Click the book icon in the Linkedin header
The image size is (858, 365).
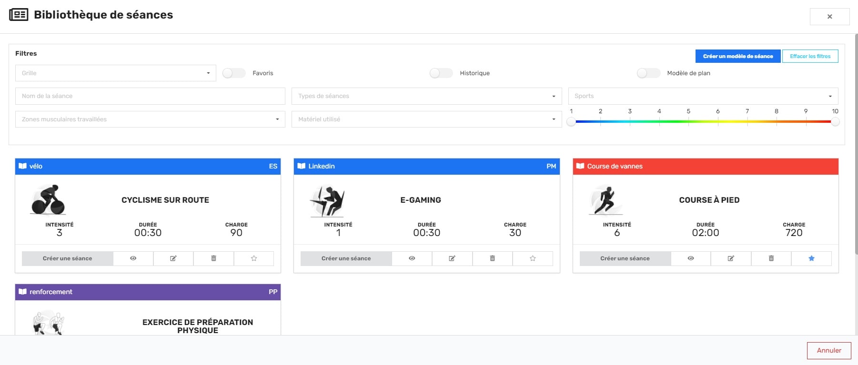[x=301, y=166]
